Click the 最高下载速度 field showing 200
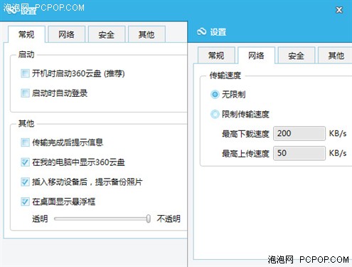 299,133
